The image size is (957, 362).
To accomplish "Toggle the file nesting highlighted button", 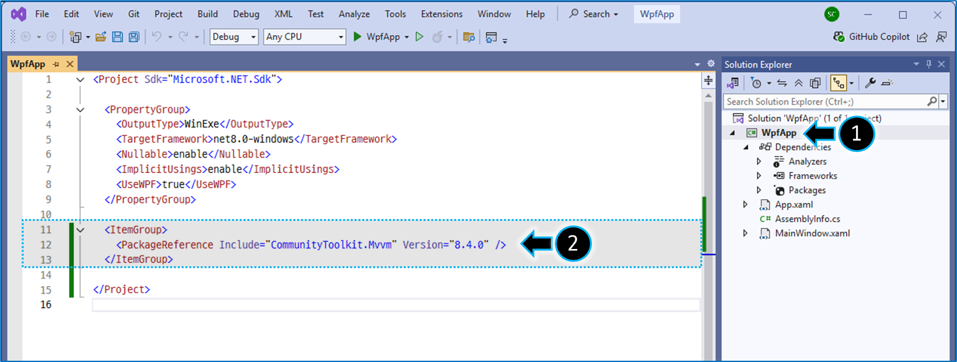I will 838,83.
